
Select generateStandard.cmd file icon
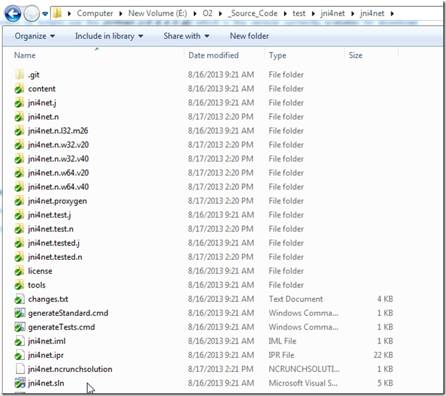19,313
